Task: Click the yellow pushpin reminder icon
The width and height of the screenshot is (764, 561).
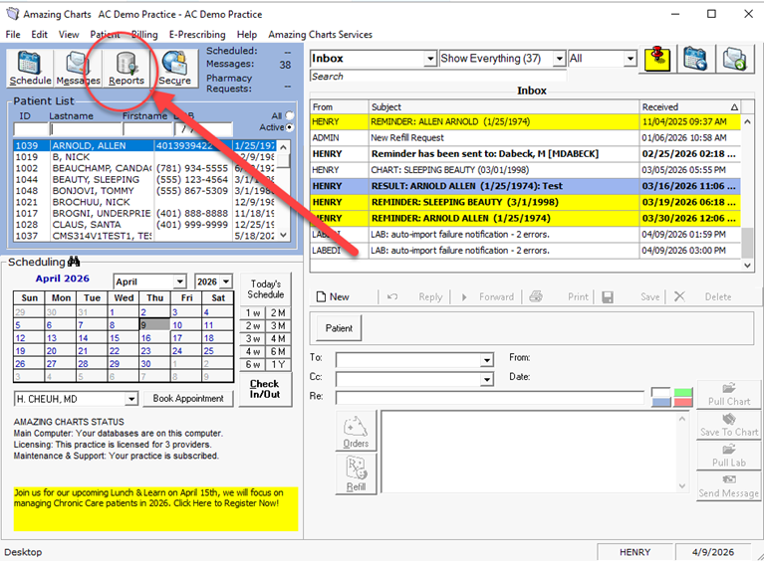Action: 656,59
